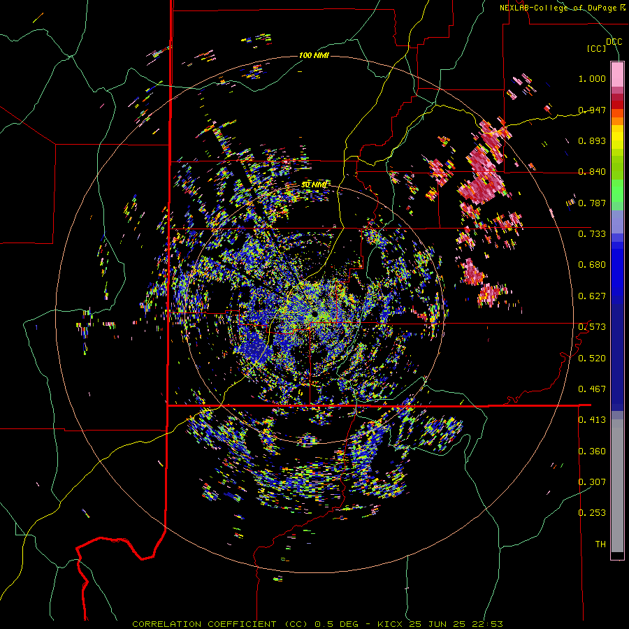Select the 0.733 scale value
The height and width of the screenshot is (629, 629).
tap(592, 234)
